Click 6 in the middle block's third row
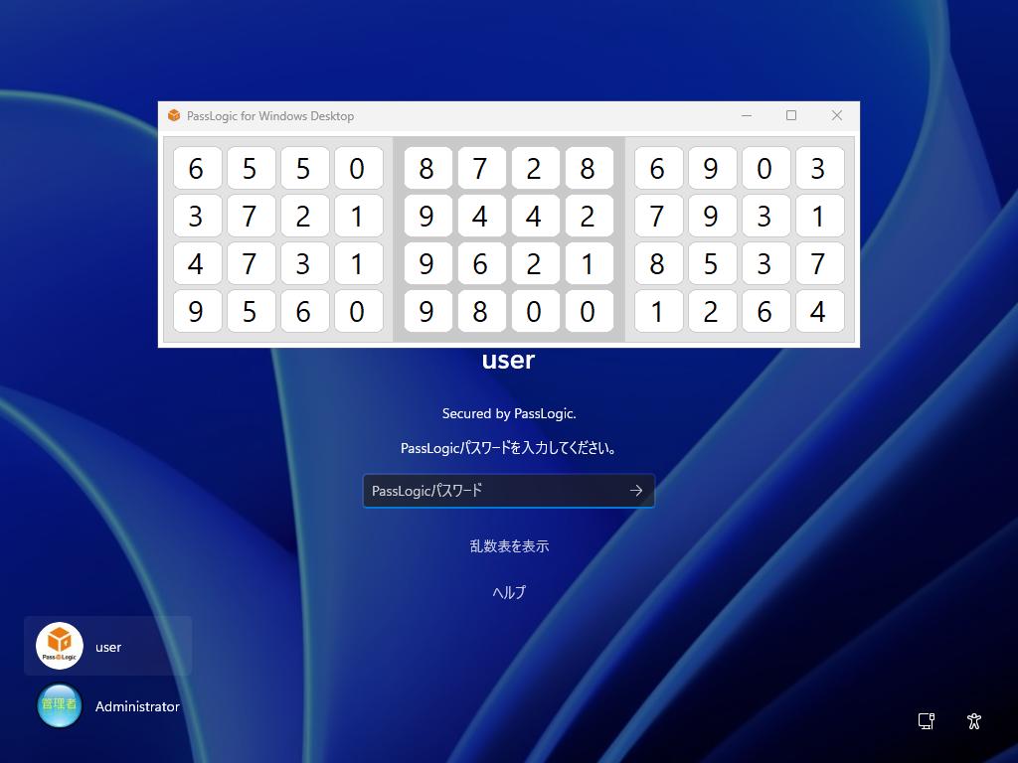The image size is (1018, 763). (482, 263)
